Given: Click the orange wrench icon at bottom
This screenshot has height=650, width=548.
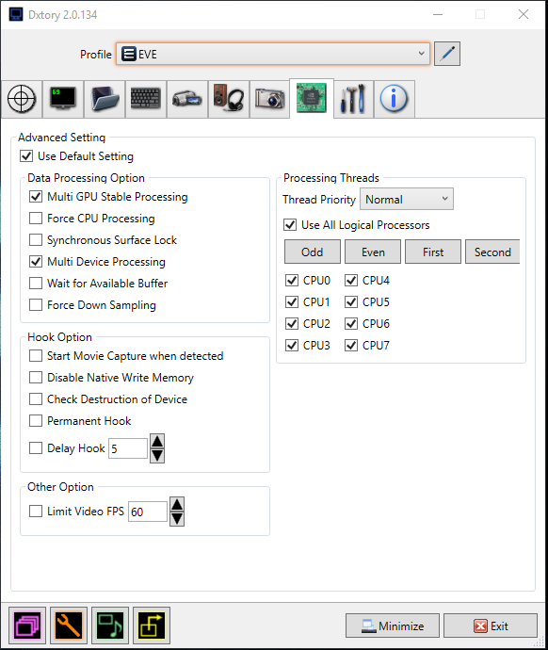Looking at the screenshot, I should coord(69,626).
